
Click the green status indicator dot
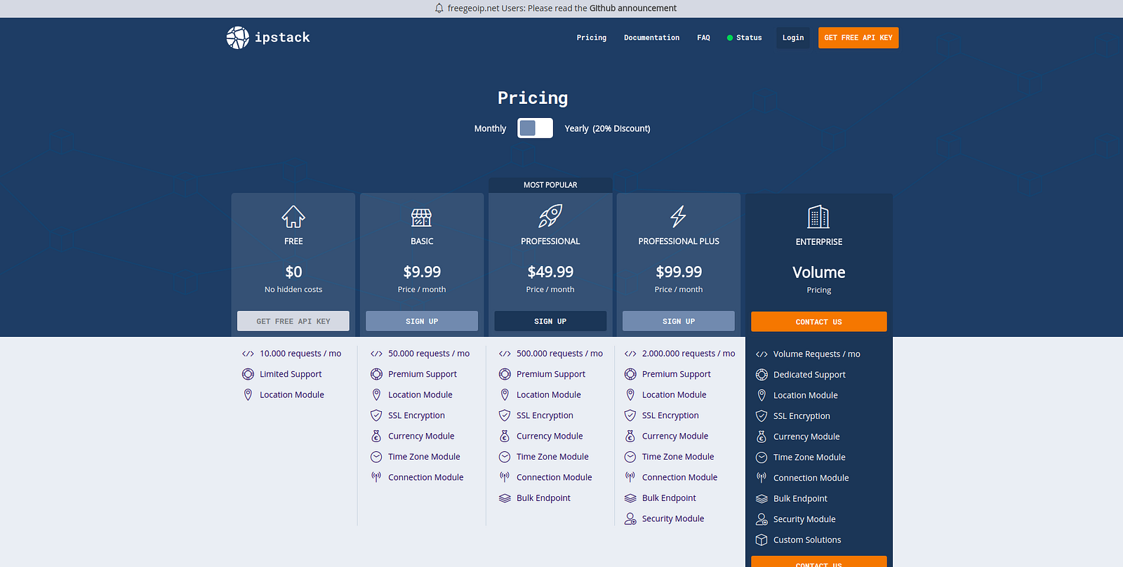point(730,38)
